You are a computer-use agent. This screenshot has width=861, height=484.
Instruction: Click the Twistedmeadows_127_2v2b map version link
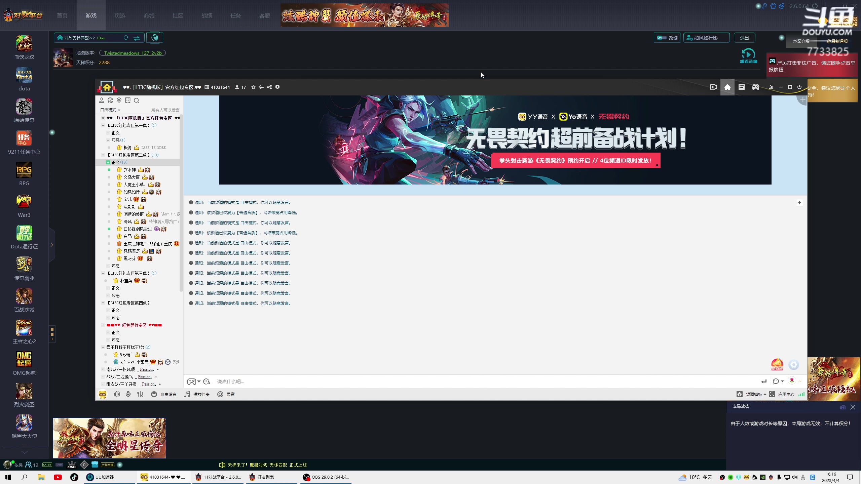point(133,53)
